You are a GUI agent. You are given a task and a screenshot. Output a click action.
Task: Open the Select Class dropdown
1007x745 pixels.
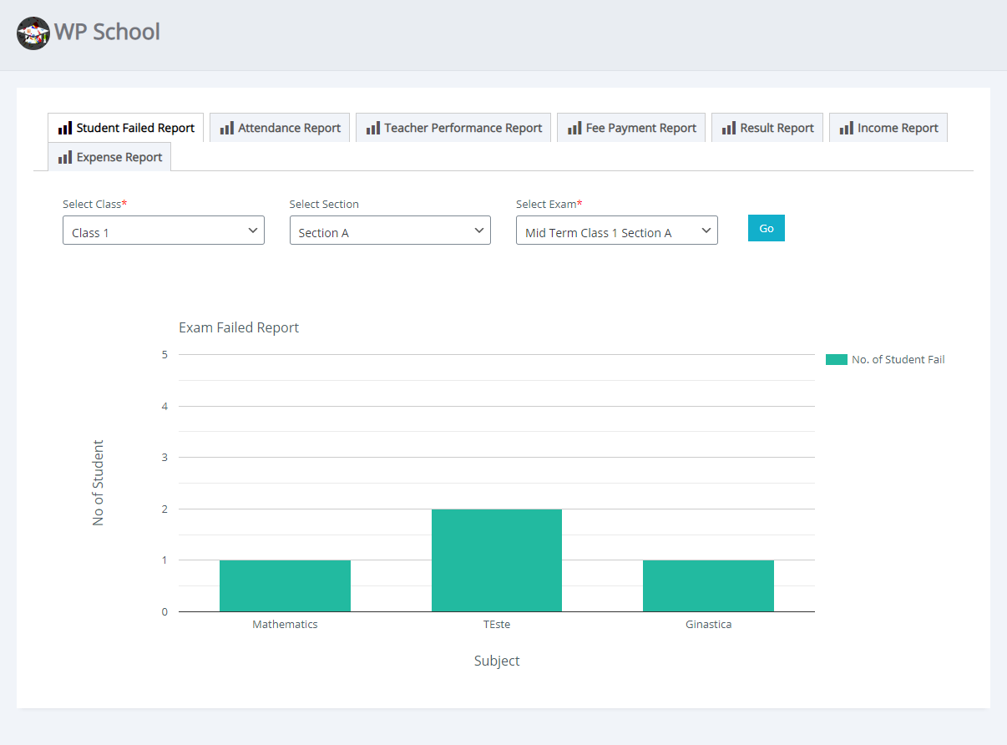pyautogui.click(x=164, y=231)
